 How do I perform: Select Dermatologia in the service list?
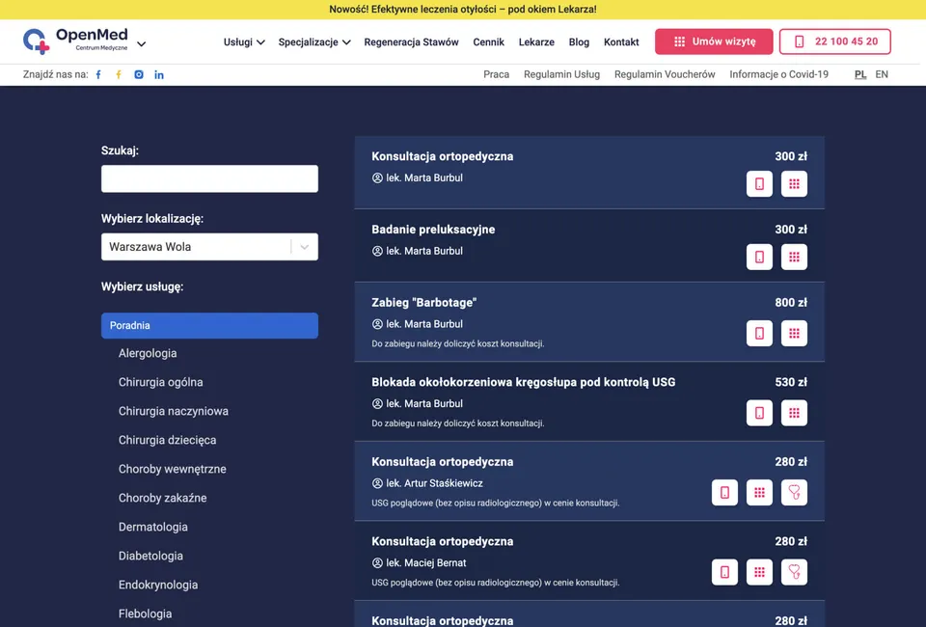click(x=153, y=527)
